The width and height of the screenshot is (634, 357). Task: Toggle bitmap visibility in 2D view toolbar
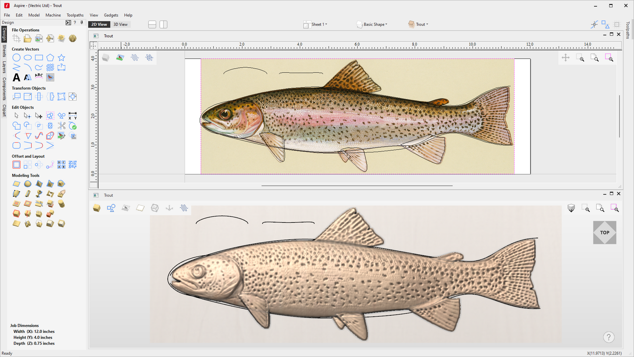coord(120,58)
